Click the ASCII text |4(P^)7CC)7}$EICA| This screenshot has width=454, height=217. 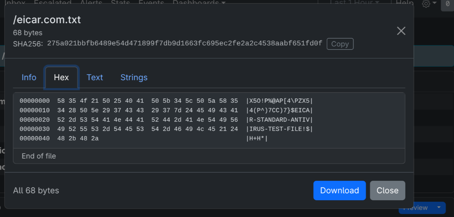(279, 110)
